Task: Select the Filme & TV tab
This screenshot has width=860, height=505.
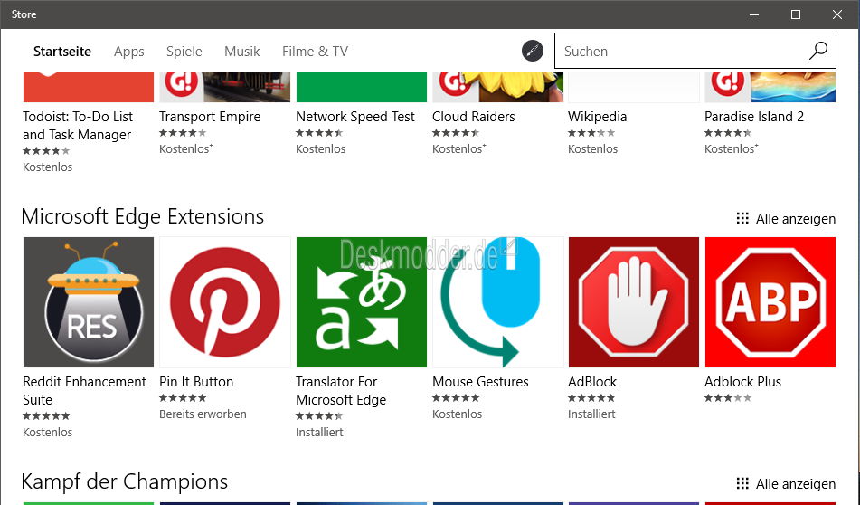Action: (x=315, y=51)
